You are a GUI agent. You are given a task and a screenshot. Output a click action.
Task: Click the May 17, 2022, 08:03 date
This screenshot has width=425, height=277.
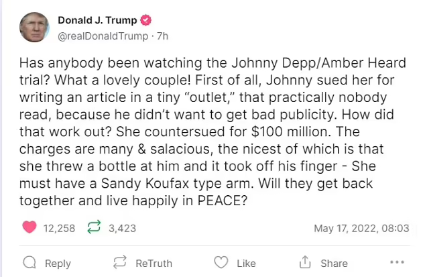pos(361,228)
